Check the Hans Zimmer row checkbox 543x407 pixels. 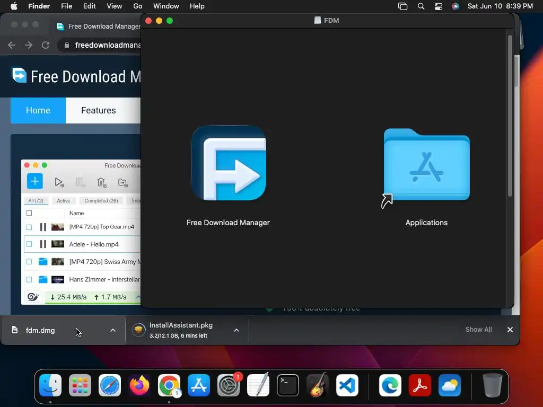tap(29, 279)
